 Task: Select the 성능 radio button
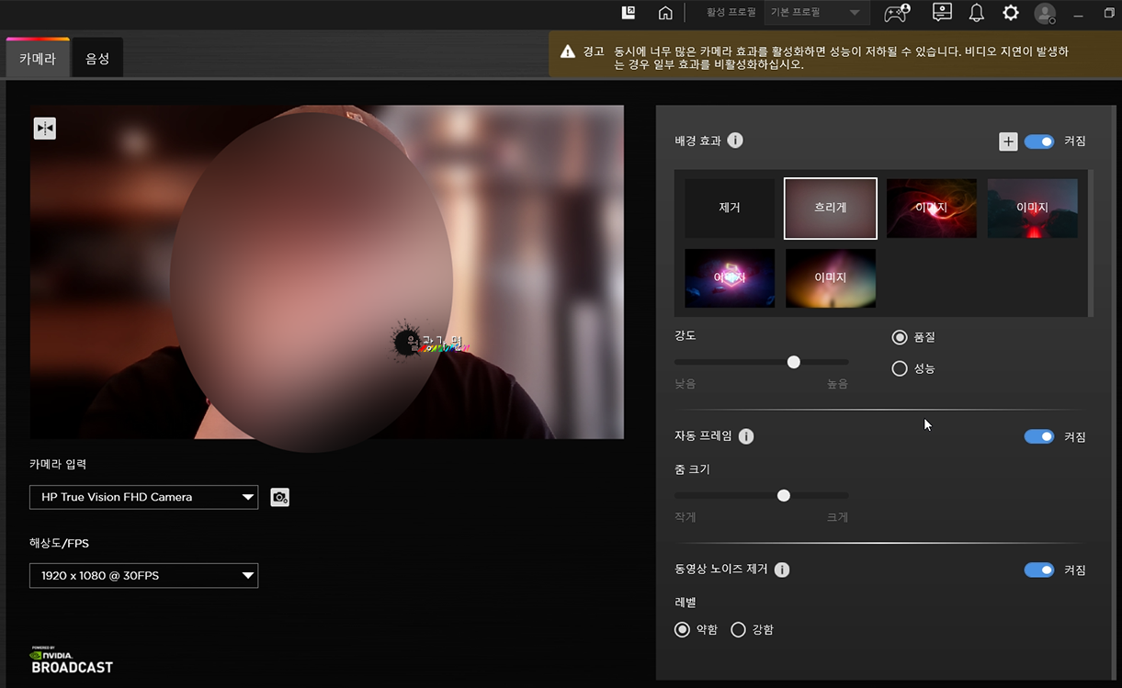(x=900, y=368)
